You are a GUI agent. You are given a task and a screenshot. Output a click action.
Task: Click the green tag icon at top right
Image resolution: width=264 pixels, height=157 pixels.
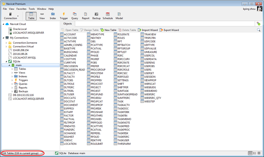pos(258,24)
